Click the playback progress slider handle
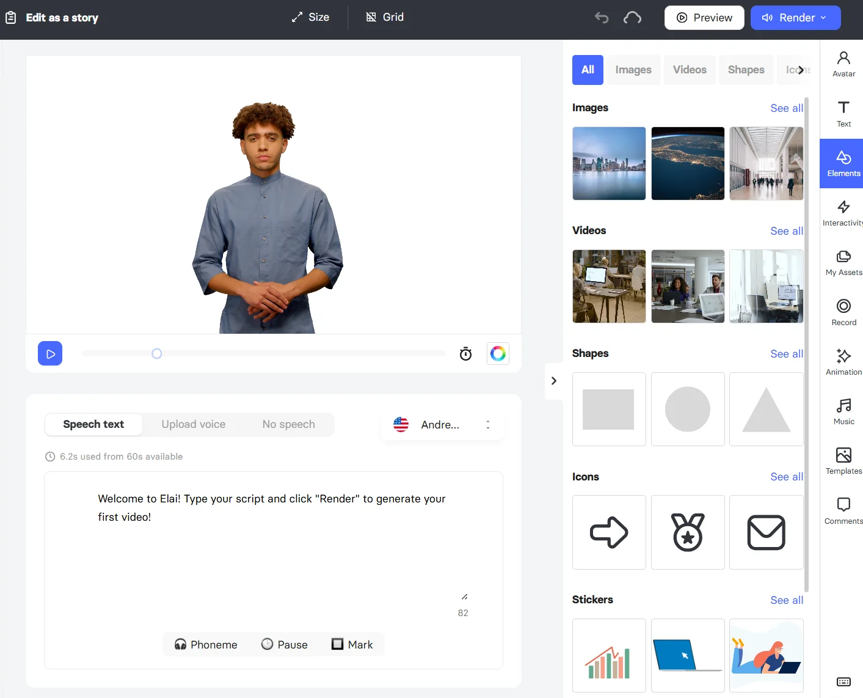The image size is (863, 698). 156,353
